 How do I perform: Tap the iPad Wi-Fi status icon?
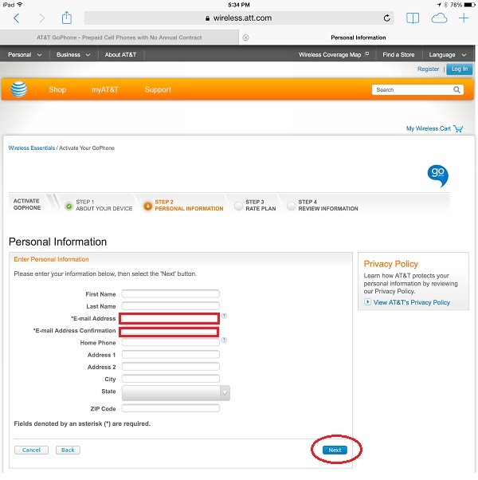point(20,5)
